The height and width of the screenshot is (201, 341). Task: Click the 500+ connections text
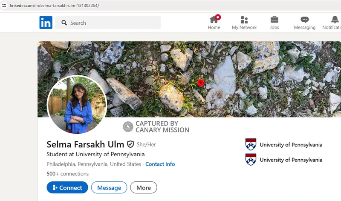pyautogui.click(x=68, y=174)
